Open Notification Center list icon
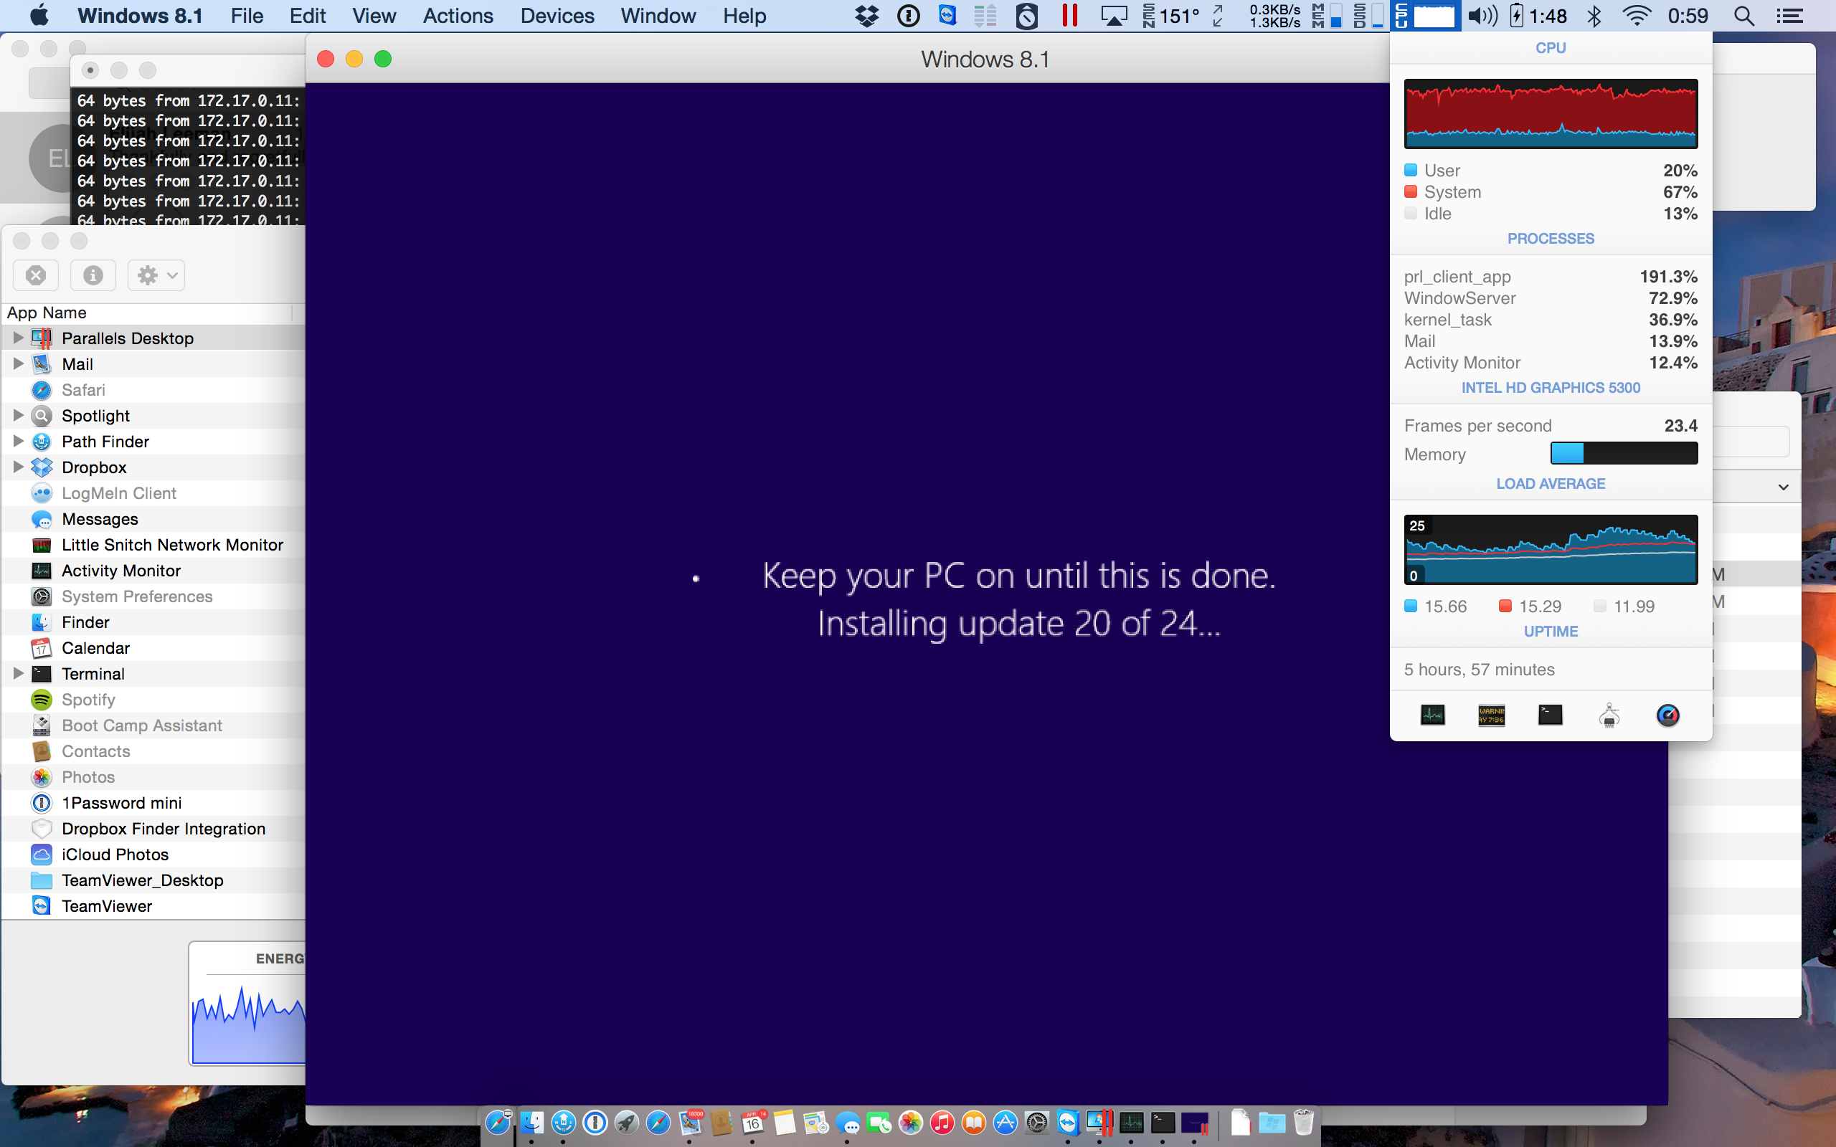Screen dimensions: 1836x1147 coord(1789,15)
